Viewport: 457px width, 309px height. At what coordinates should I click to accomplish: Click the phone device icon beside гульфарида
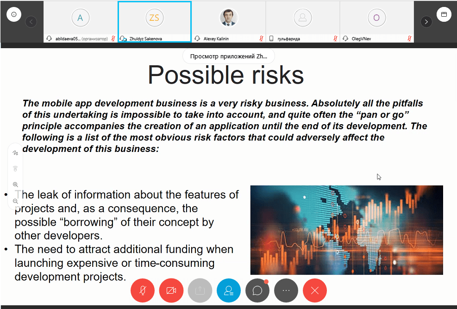point(271,38)
